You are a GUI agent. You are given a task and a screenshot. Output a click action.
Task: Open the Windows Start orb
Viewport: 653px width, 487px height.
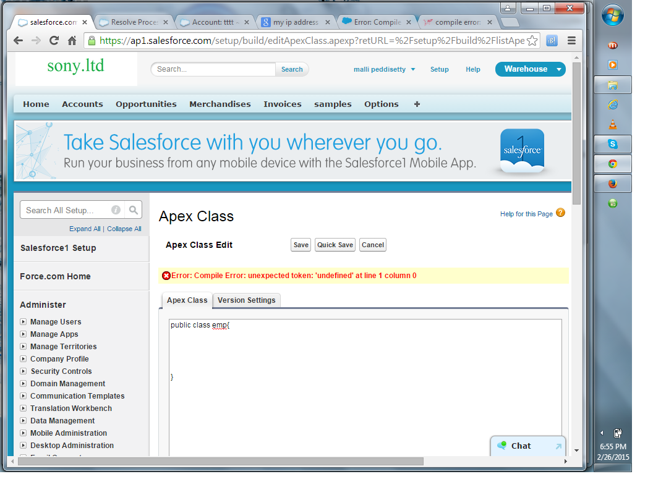[613, 15]
